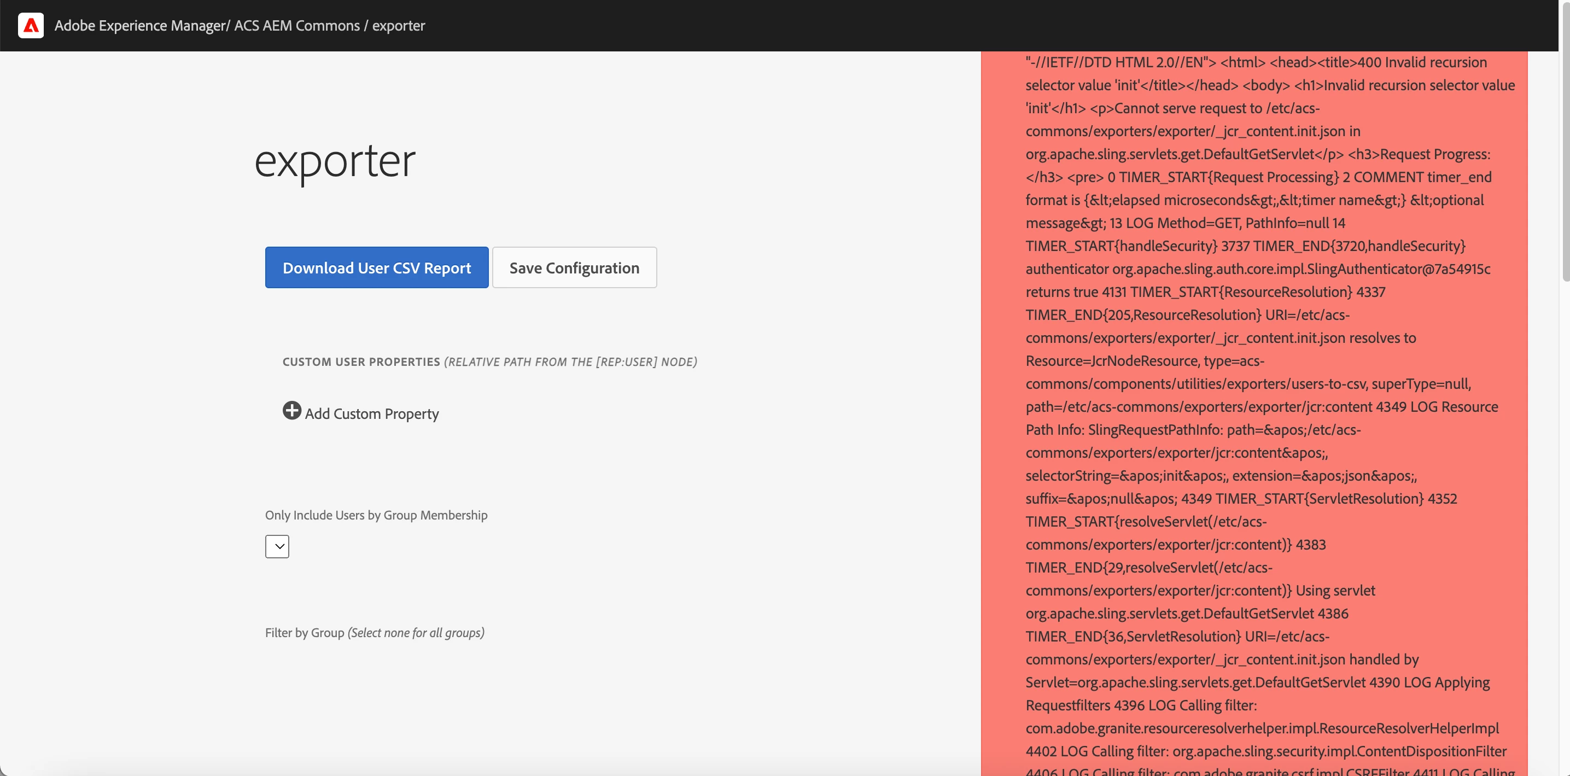Click the Filter by Group label
This screenshot has height=776, width=1570.
click(304, 633)
